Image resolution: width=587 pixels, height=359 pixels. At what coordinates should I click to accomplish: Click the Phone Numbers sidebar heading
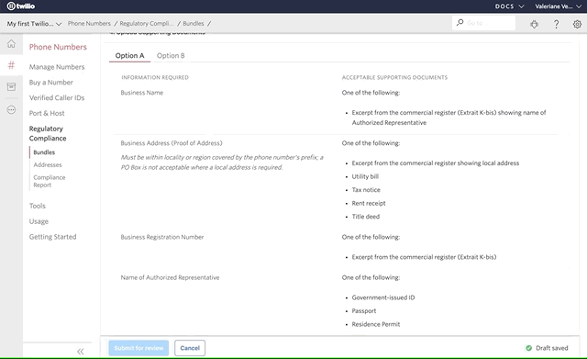tap(58, 47)
